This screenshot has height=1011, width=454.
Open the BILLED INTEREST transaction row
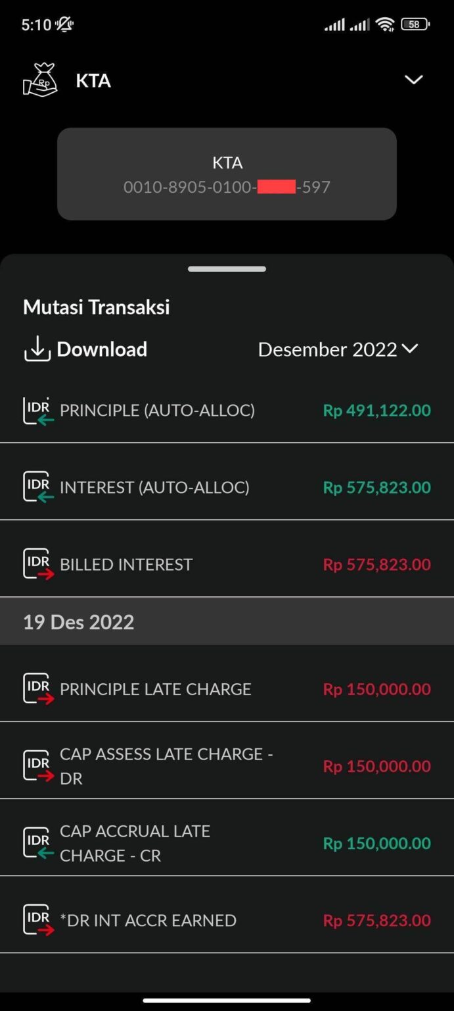(x=197, y=565)
